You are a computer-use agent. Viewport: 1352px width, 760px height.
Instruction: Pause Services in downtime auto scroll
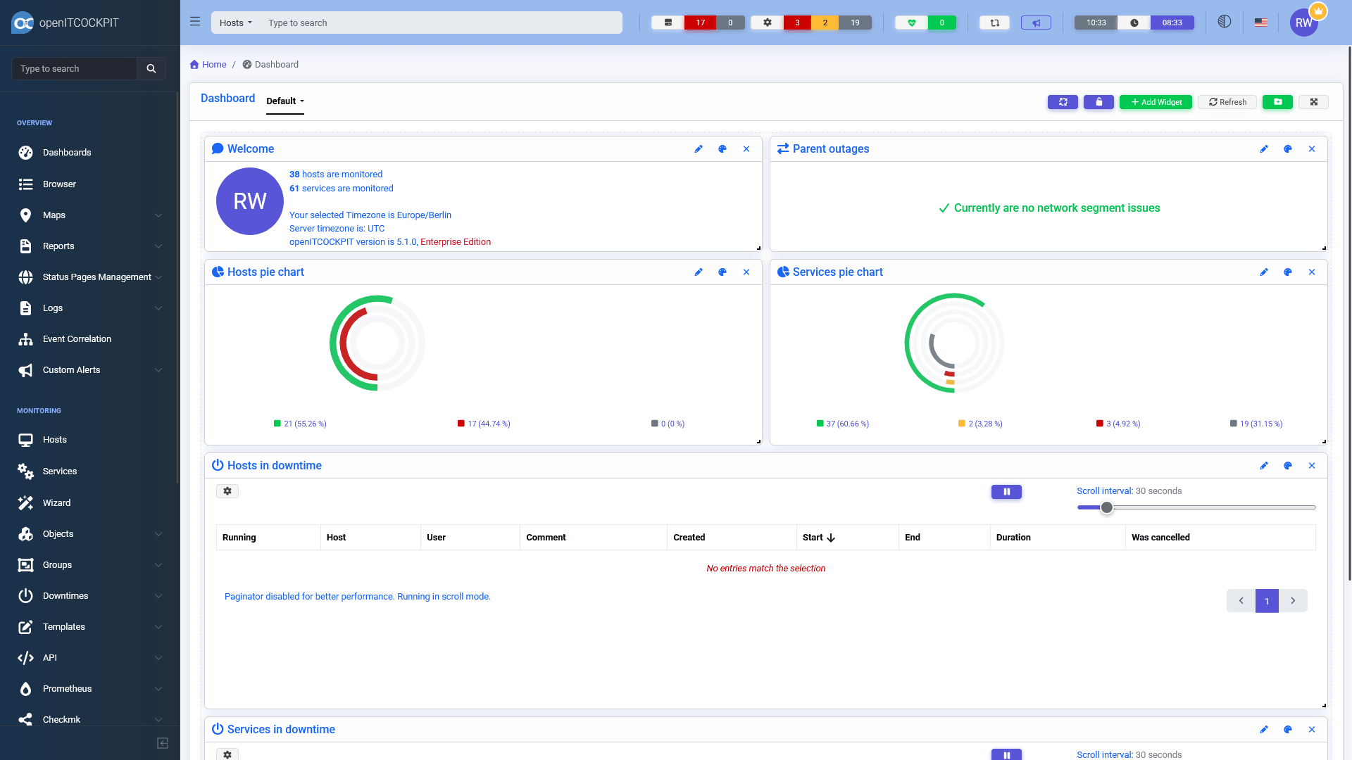pos(1006,754)
